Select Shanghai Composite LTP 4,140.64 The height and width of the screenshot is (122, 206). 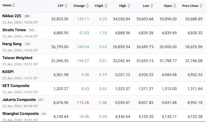61,117
